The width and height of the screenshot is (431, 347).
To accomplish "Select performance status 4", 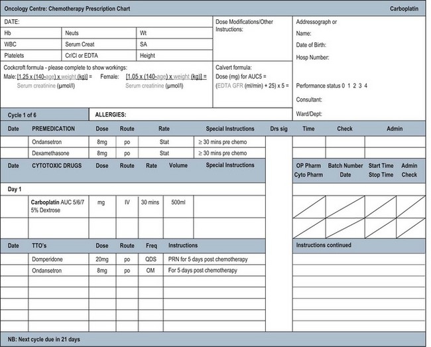I will coord(366,86).
